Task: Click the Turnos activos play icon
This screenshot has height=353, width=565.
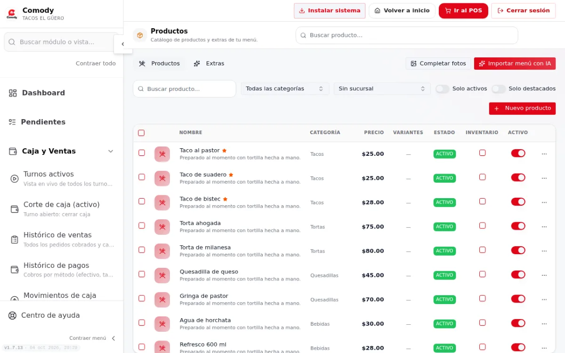Action: coord(15,178)
